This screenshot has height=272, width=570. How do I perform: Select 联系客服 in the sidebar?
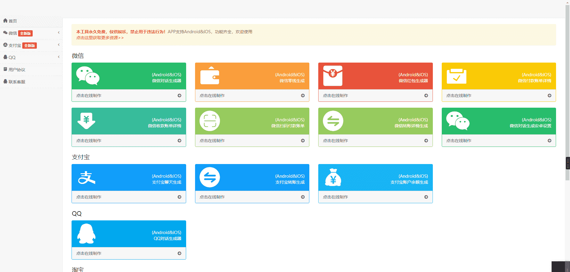click(x=17, y=82)
